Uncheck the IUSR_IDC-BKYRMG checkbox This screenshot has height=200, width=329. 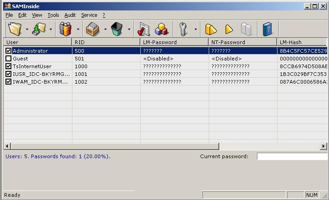[x=8, y=74]
